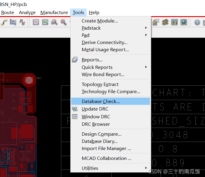This screenshot has width=205, height=177.
Task: Open Metal Usage Report...
Action: [x=111, y=50]
